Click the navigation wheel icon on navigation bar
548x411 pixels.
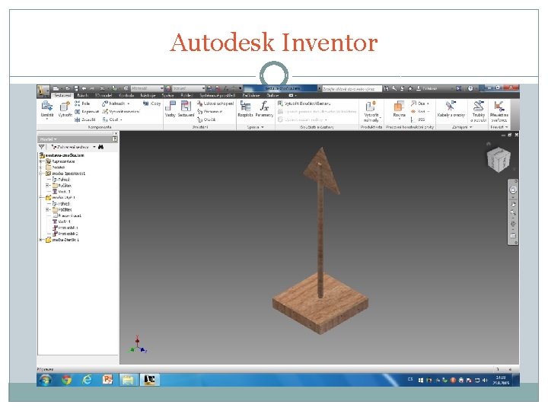pos(513,190)
